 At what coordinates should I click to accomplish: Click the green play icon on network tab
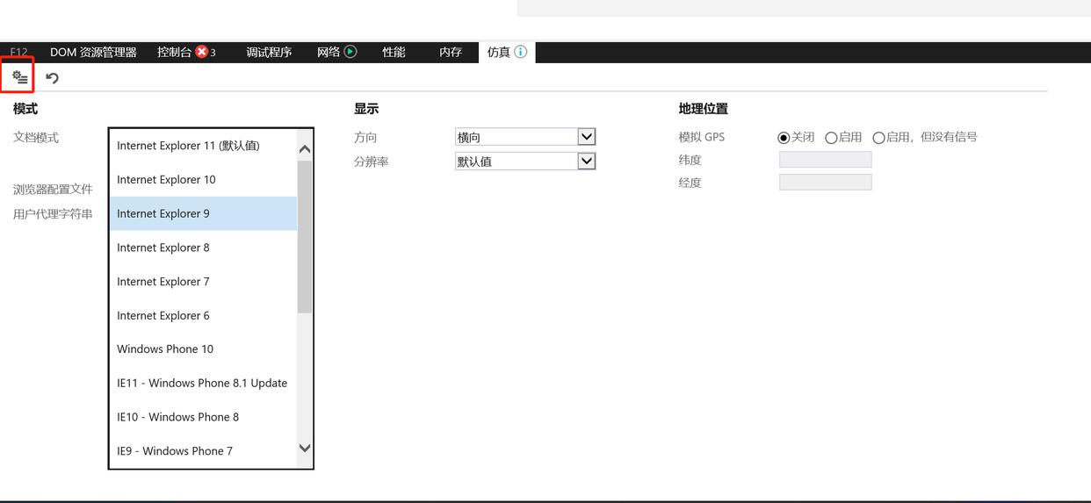tap(350, 52)
